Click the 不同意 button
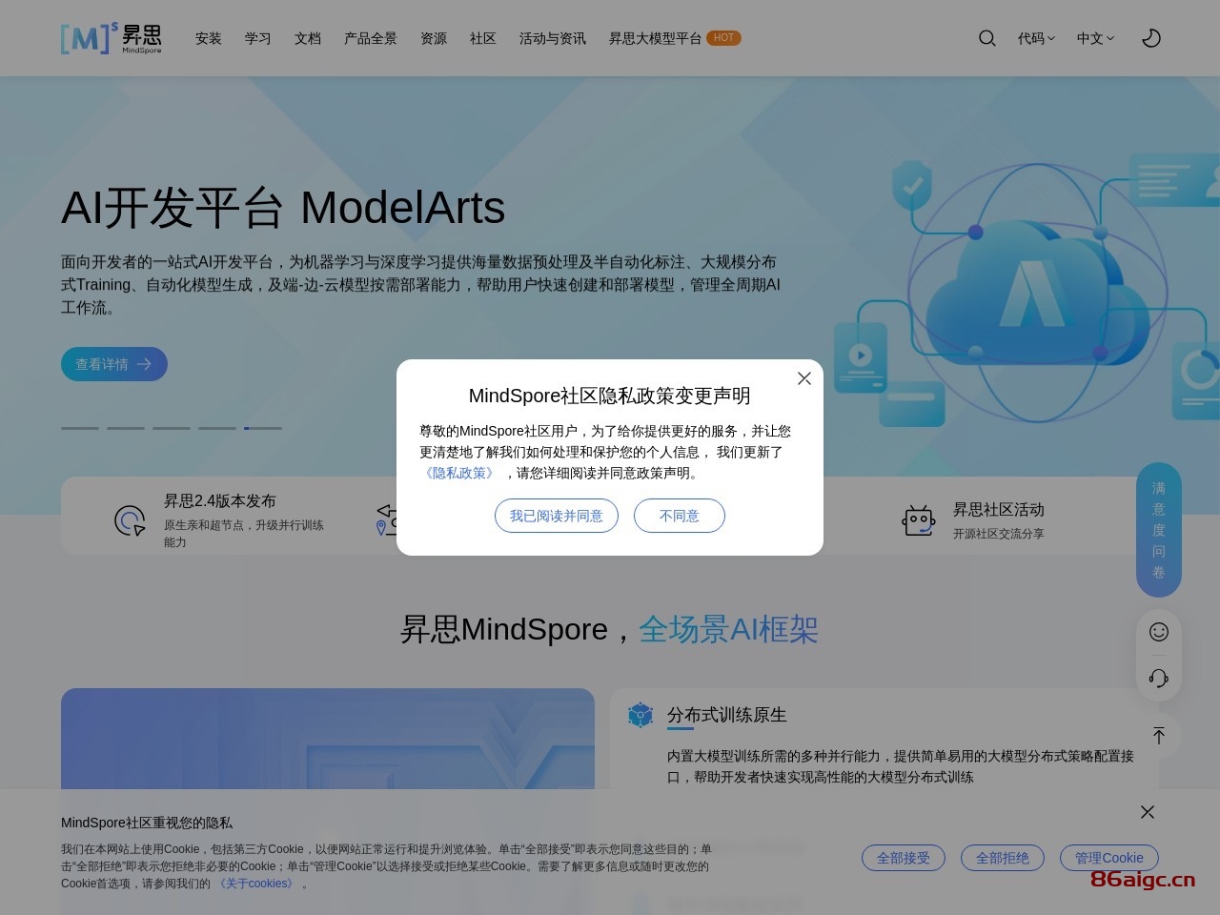Viewport: 1220px width, 915px height. 680,516
